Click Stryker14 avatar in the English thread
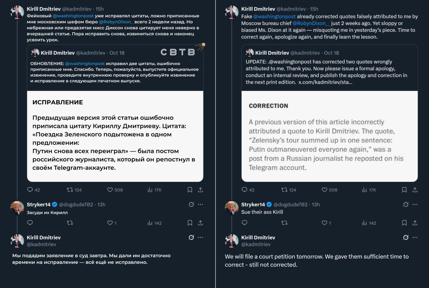 232,207
